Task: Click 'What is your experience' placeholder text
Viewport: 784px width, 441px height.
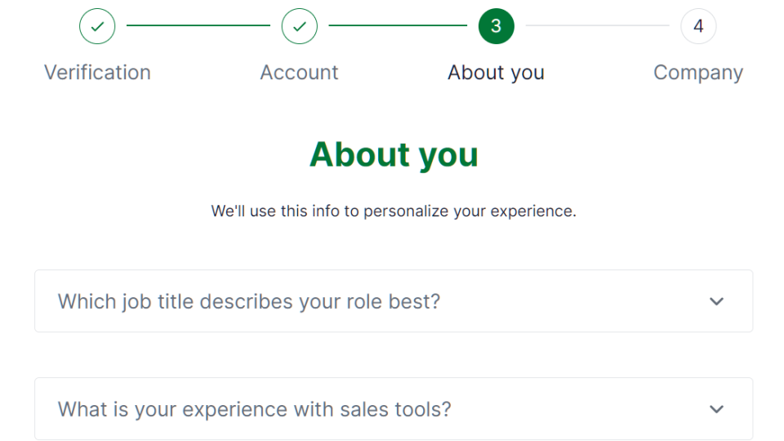Action: coord(255,409)
